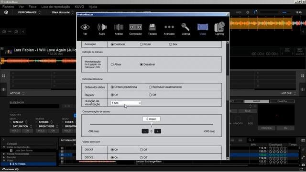Click the IMAGE tab button
The height and width of the screenshot is (172, 306).
pyautogui.click(x=256, y=101)
